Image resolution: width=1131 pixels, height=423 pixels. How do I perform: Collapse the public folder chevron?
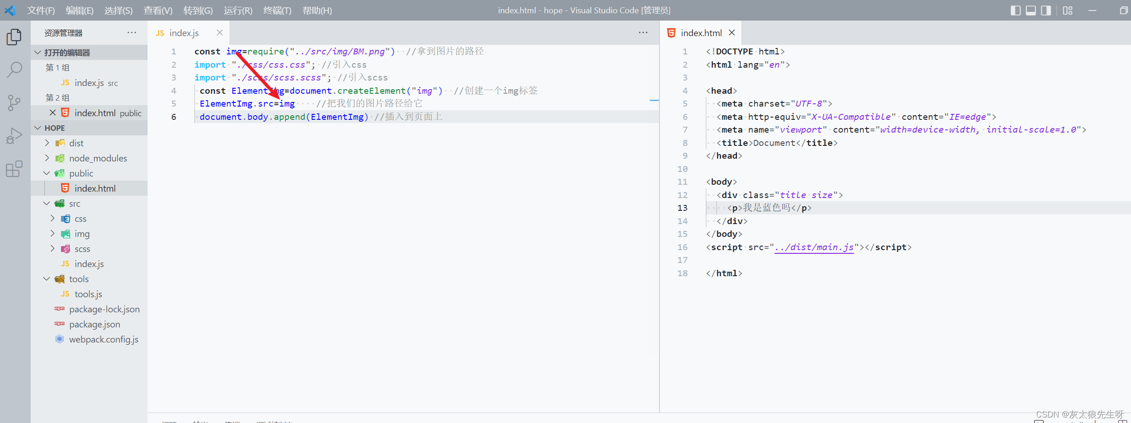pyautogui.click(x=47, y=173)
